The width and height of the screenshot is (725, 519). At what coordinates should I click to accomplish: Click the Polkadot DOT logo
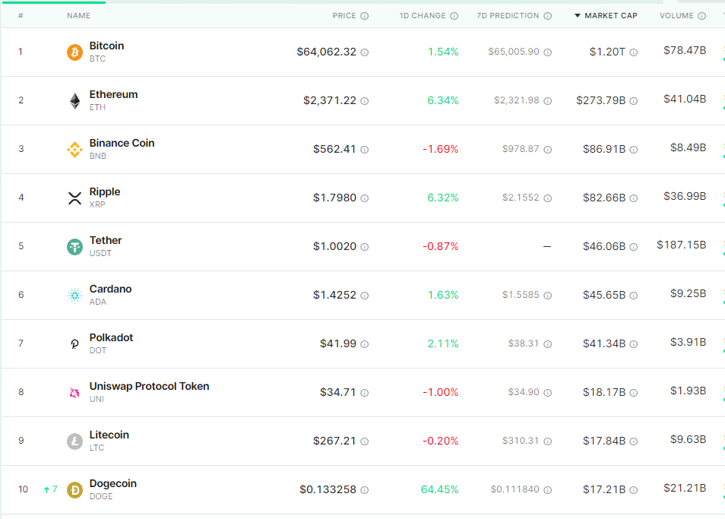(x=74, y=343)
